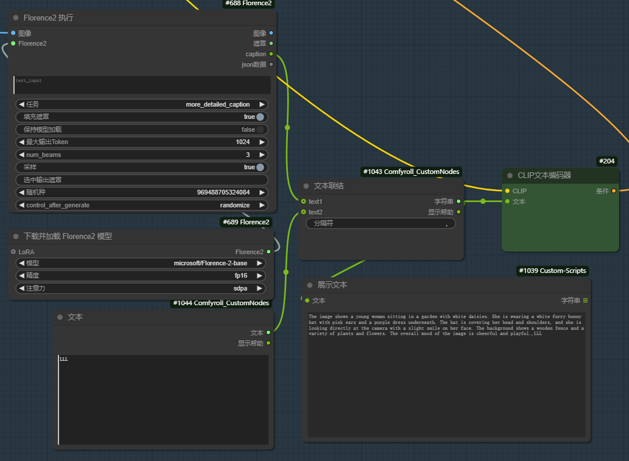629x461 pixels.
Task: Enable the 保持模型加载 toggle
Action: (x=260, y=129)
